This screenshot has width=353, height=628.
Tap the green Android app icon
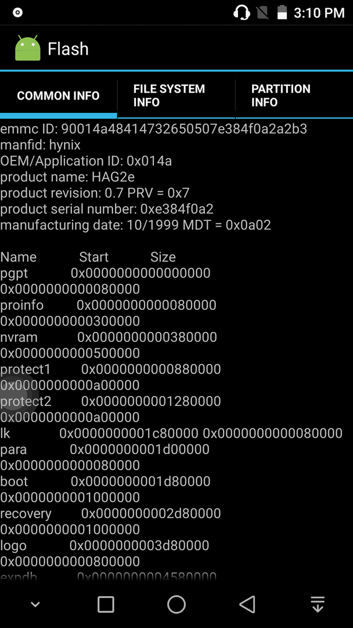pyautogui.click(x=28, y=48)
